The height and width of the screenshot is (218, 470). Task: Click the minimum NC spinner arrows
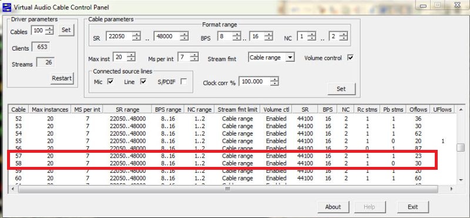tap(312, 36)
